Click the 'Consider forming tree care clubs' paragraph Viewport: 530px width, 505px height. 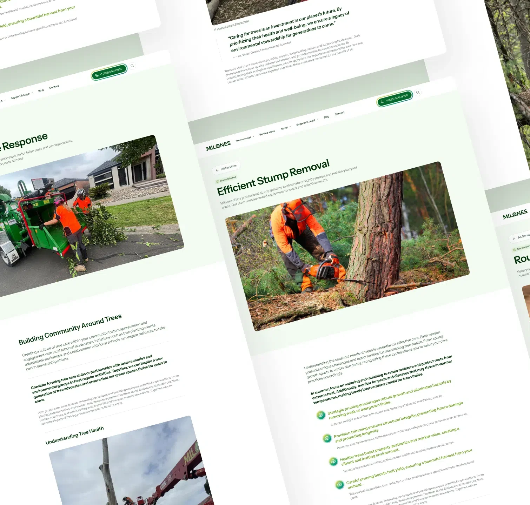(99, 379)
